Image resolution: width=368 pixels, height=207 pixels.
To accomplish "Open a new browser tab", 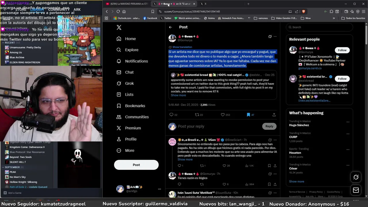I will pyautogui.click(x=248, y=4).
